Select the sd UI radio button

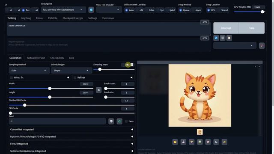pos(9,10)
